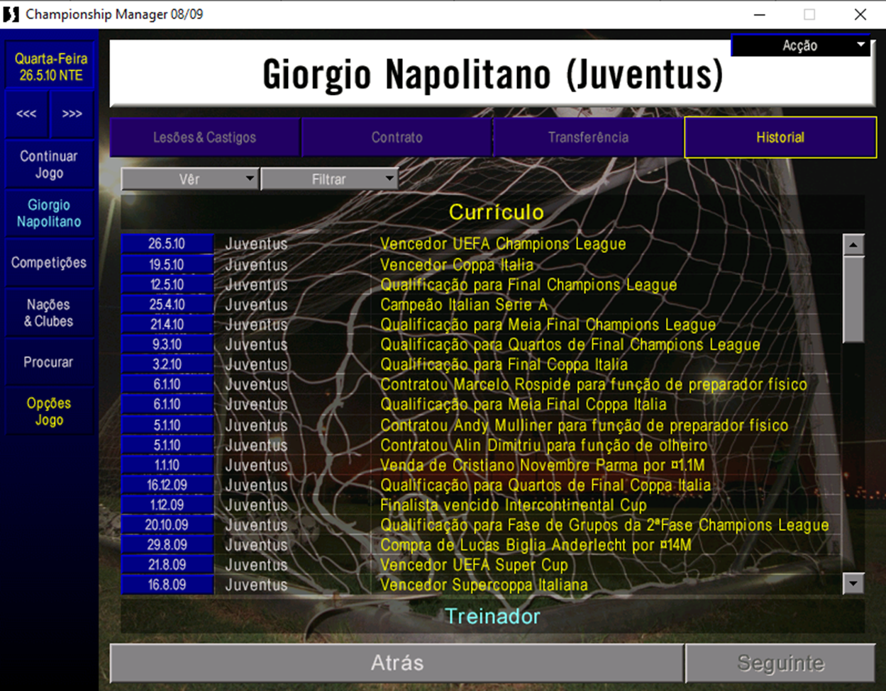
Task: Close the Championship Manager window
Action: point(860,14)
